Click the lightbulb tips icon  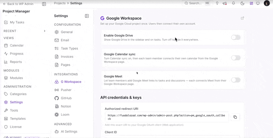217,3
